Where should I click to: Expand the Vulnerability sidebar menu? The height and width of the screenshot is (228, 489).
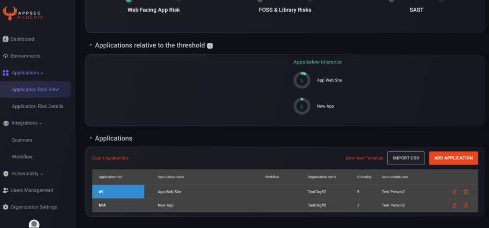click(x=42, y=174)
